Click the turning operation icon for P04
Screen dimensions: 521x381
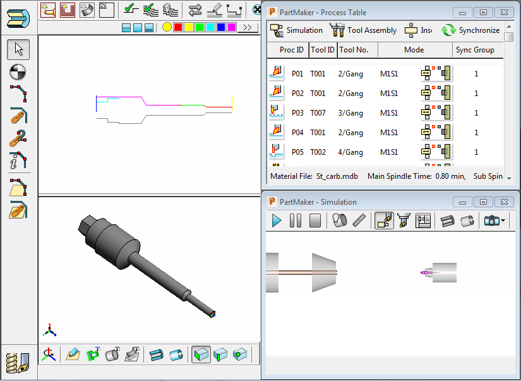[277, 132]
